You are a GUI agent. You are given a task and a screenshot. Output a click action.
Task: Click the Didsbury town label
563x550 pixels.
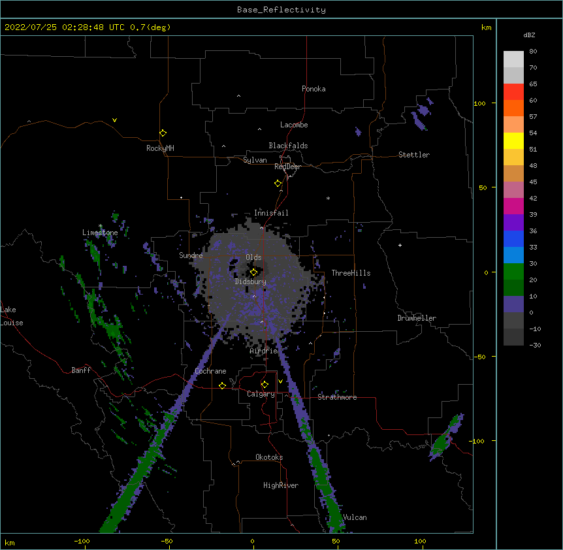(251, 282)
